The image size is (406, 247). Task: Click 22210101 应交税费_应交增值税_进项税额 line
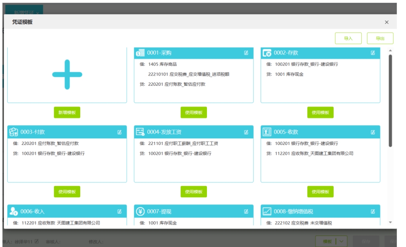tap(189, 74)
